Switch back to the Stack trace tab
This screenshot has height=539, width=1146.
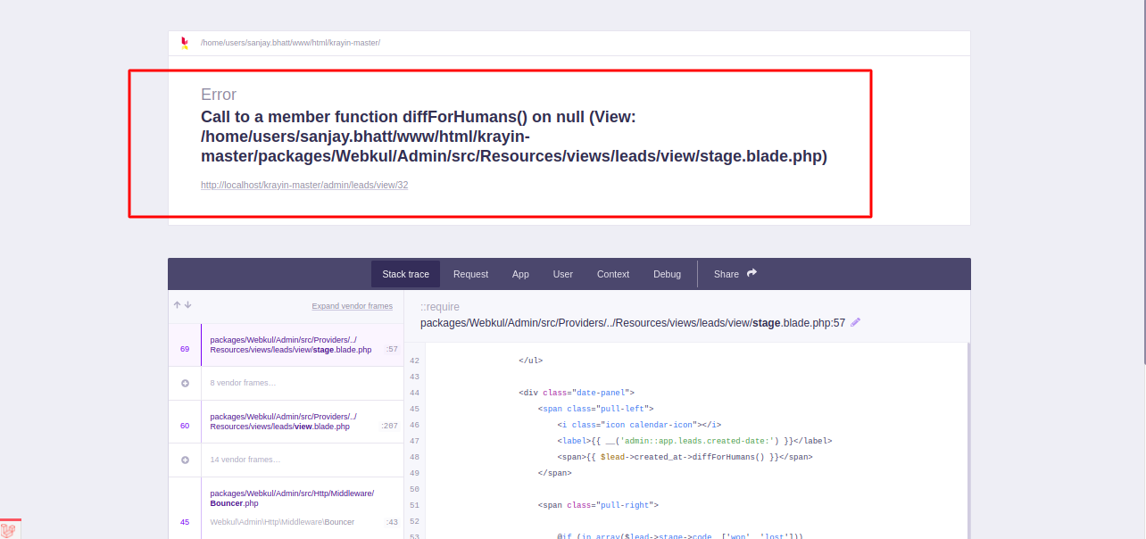click(405, 273)
